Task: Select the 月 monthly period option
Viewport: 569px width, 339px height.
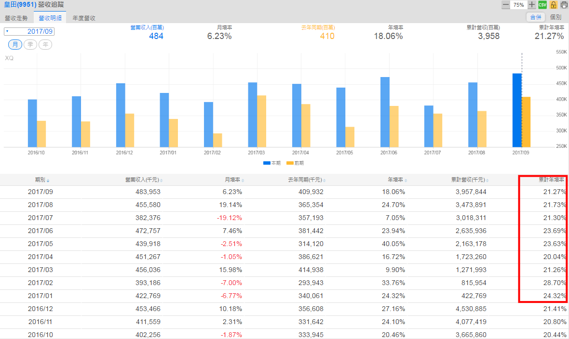Action: pyautogui.click(x=15, y=45)
